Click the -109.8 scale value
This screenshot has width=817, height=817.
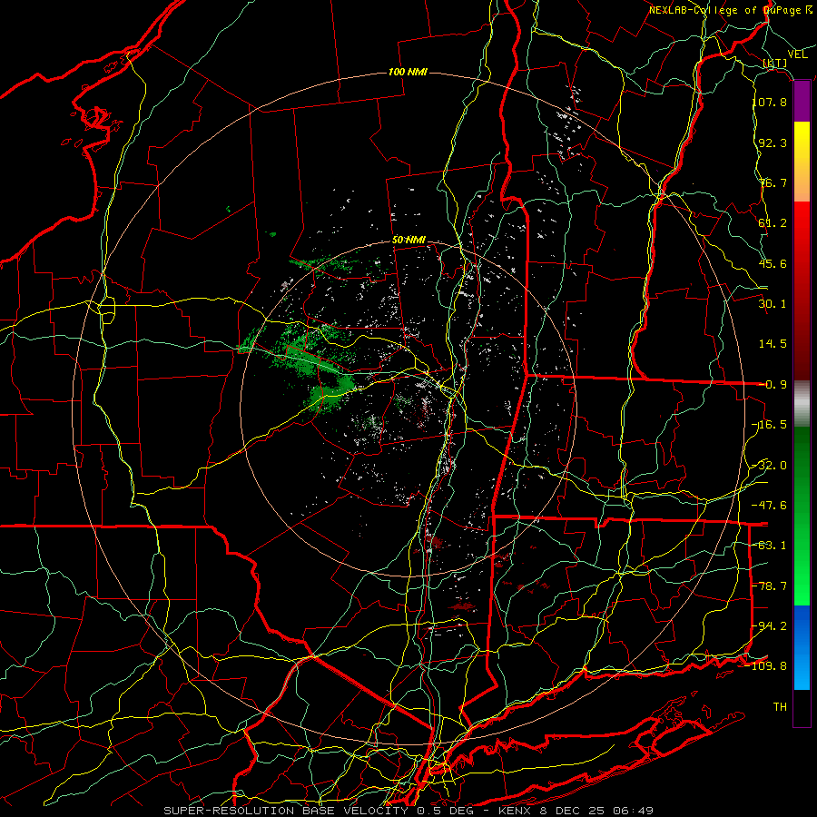tap(766, 666)
